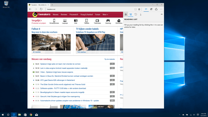Screen dimensions: 208x117
Task: Open HTC gaat Desire 626 article
Action: click(57, 80)
